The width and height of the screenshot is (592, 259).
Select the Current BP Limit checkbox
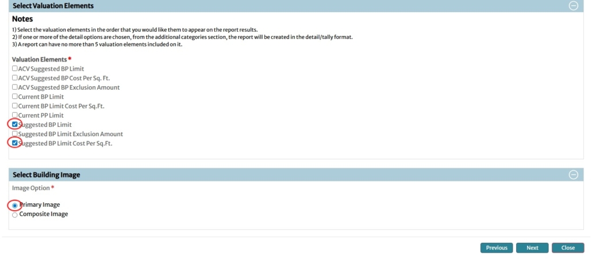coord(15,96)
